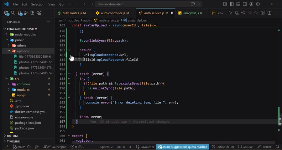This screenshot has height=150, width=282.
Task: Open errors and warnings count in status bar
Action: pos(77,147)
